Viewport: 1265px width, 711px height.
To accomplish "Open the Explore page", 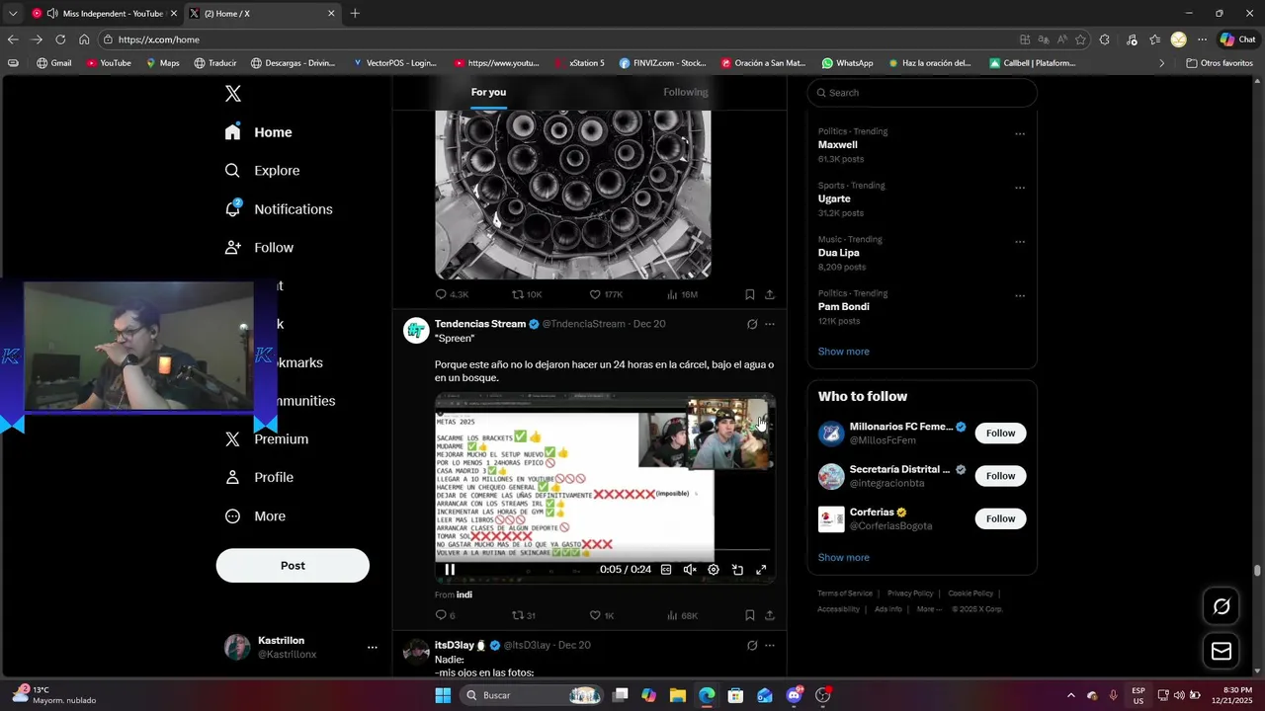I will point(262,171).
